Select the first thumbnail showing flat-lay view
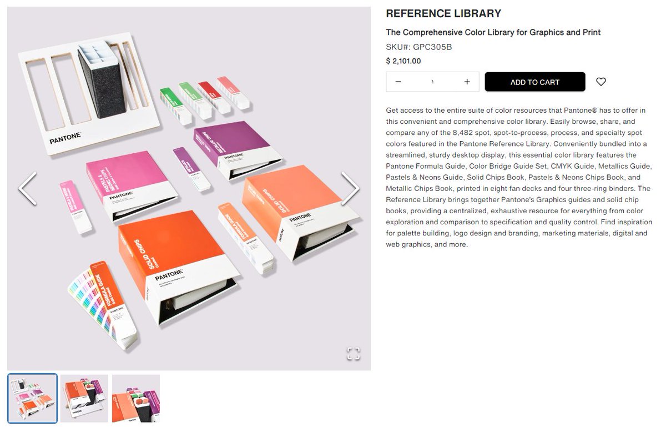Image resolution: width=666 pixels, height=432 pixels. (32, 399)
